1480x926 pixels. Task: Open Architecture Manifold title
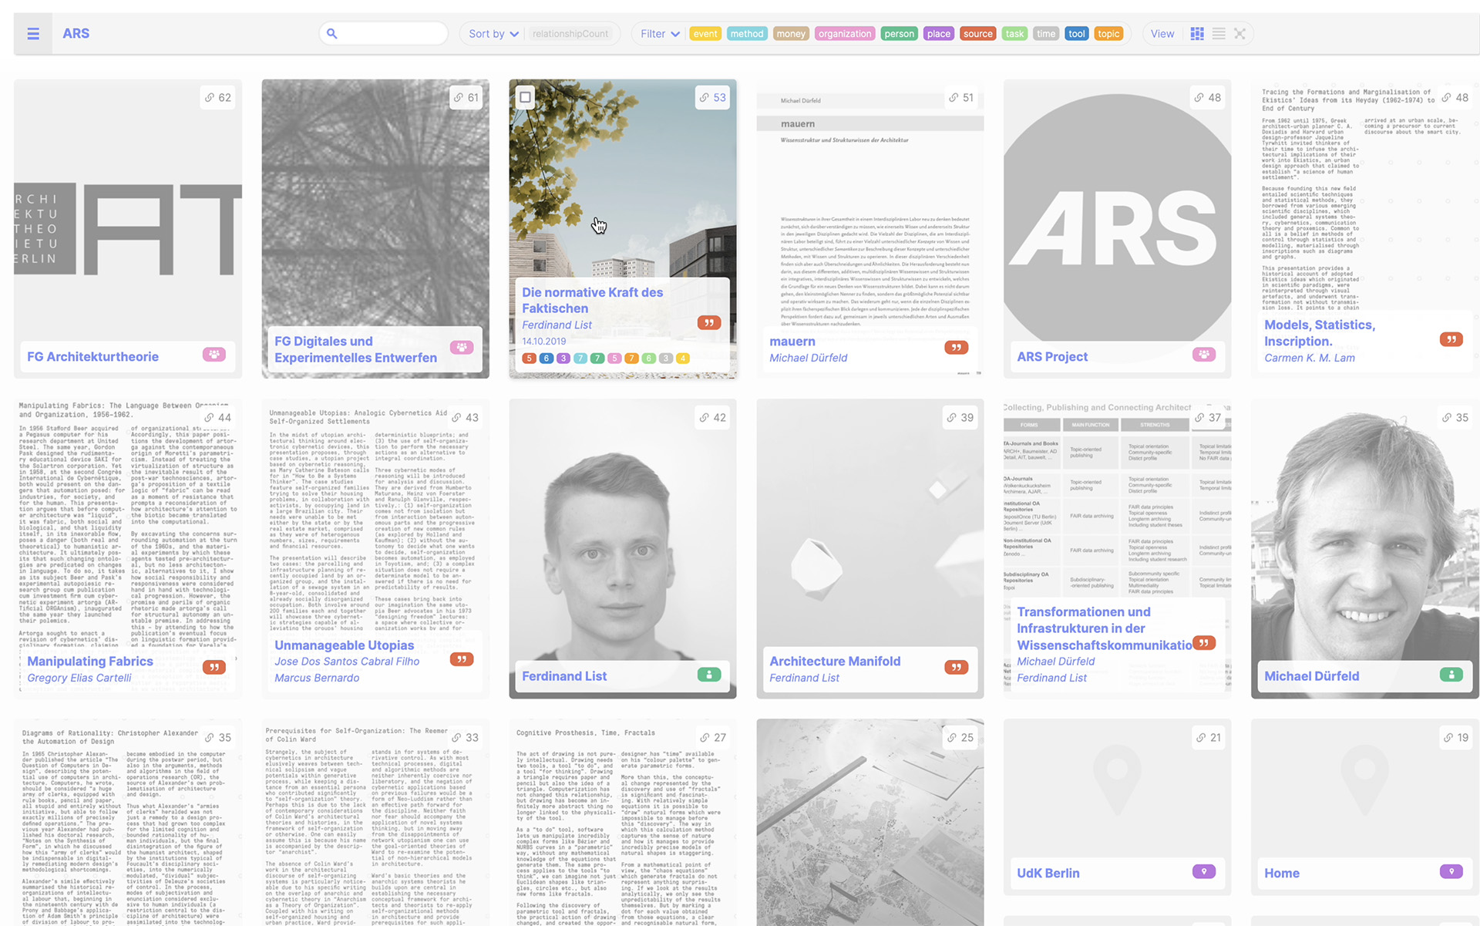[x=835, y=661]
